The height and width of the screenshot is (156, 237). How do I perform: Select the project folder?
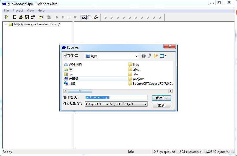pos(136,79)
